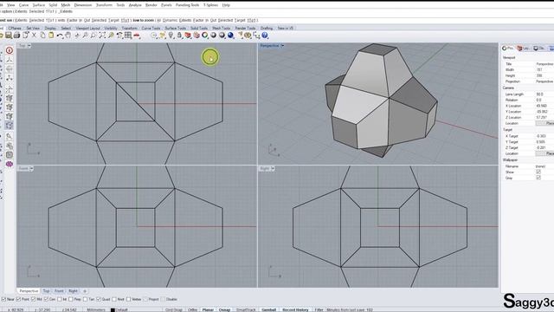
Task: Toggle the Point osnap checkbox
Action: [18, 299]
